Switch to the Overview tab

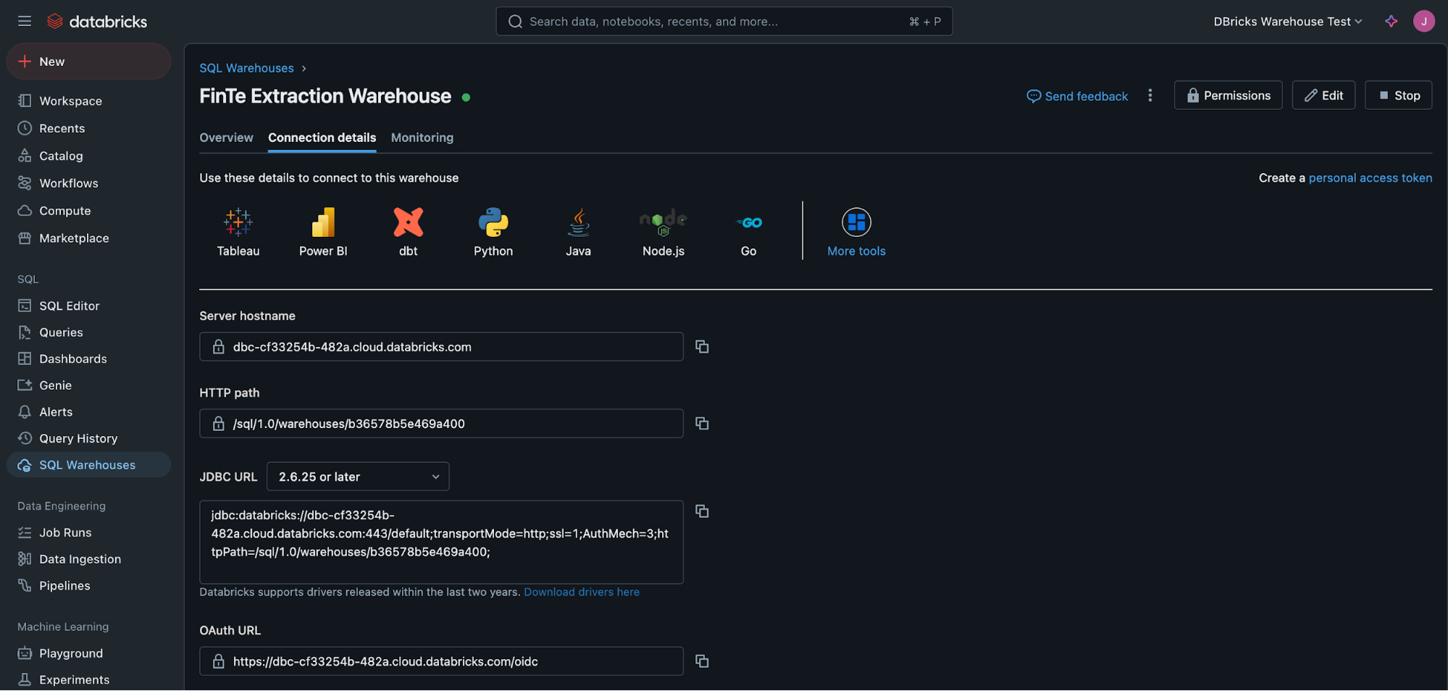226,138
